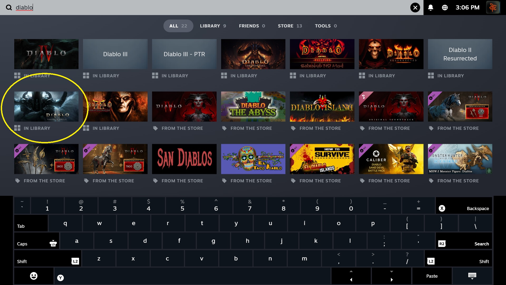Switch to the Store results tab
506x285 pixels.
(290, 26)
